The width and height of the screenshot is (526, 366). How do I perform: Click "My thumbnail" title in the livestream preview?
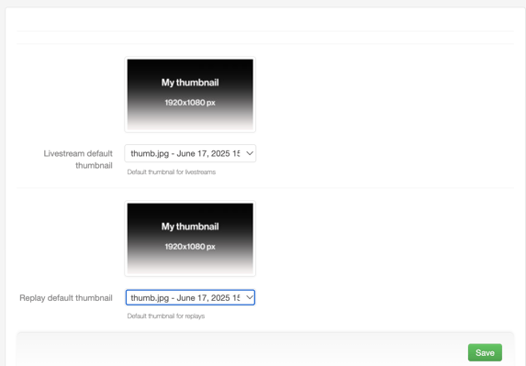click(x=190, y=83)
